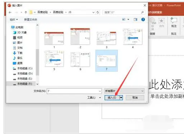Open the 插入 button's dropdown arrow
This screenshot has height=134, width=184.
[x=121, y=98]
